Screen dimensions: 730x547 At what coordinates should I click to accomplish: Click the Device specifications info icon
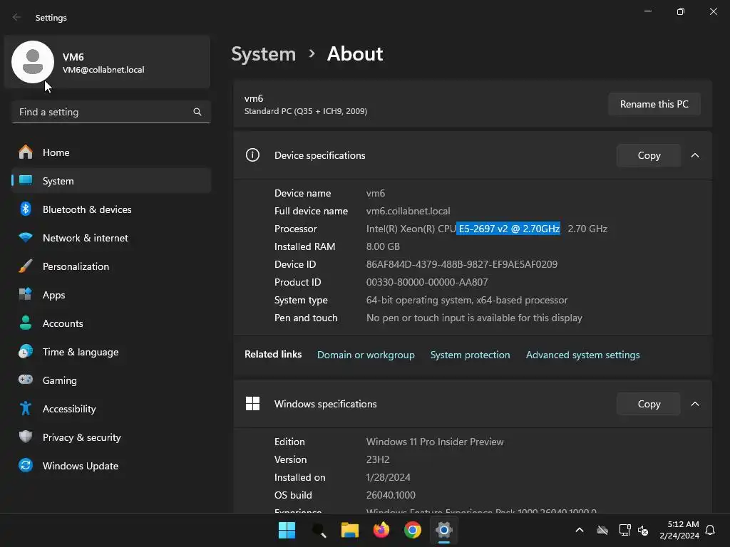252,155
